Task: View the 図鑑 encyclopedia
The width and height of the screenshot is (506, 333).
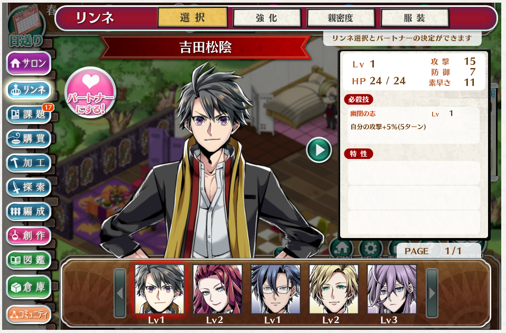Action: (29, 260)
